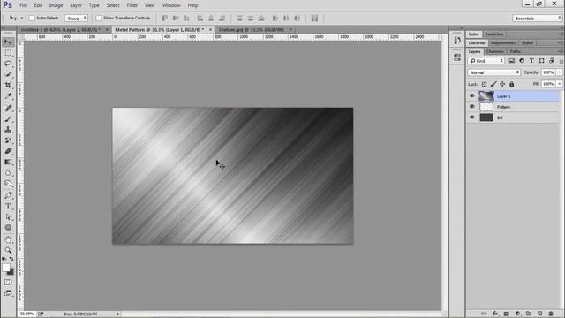Link layers icon in Layers panel
Screen dimensions: 565x318
click(484, 314)
